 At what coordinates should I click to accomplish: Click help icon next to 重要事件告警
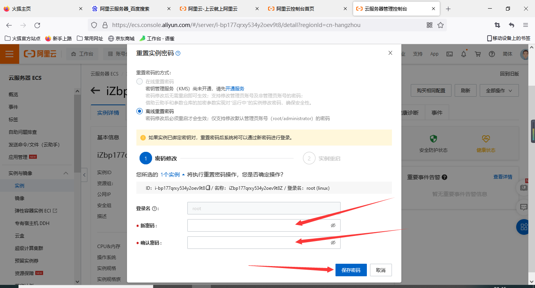pyautogui.click(x=444, y=177)
